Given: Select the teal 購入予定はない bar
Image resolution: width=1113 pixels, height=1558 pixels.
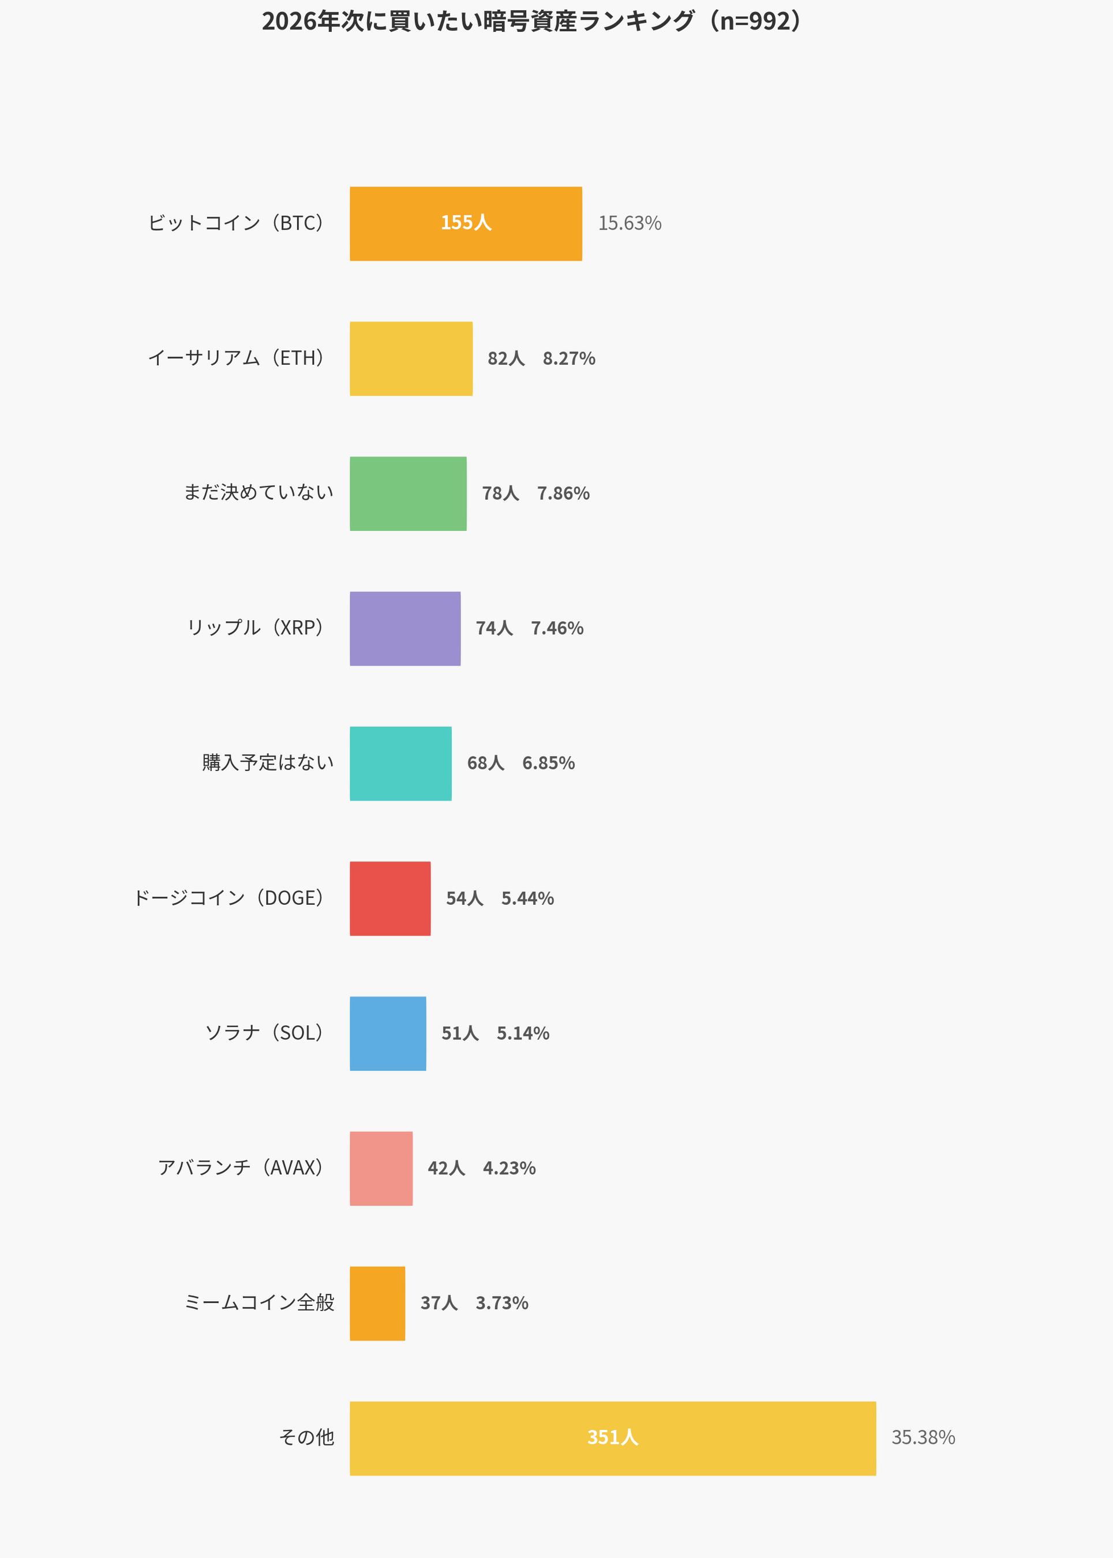Looking at the screenshot, I should (x=400, y=763).
